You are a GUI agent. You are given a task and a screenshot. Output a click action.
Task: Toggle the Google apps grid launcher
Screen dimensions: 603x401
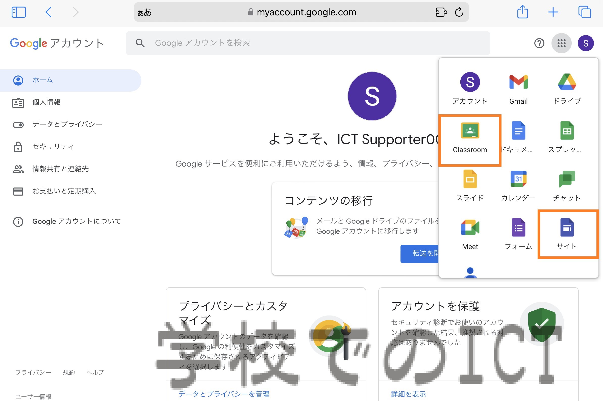point(561,43)
